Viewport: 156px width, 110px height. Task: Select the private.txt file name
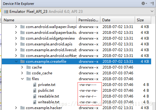[47, 85]
